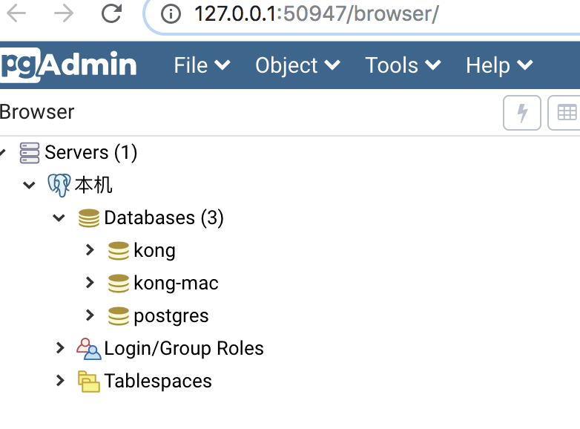Select the Servers (1) label
This screenshot has height=429, width=580.
(91, 152)
